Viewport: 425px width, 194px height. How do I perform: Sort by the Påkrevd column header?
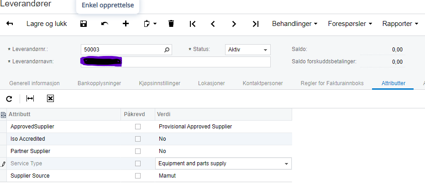tap(138, 114)
